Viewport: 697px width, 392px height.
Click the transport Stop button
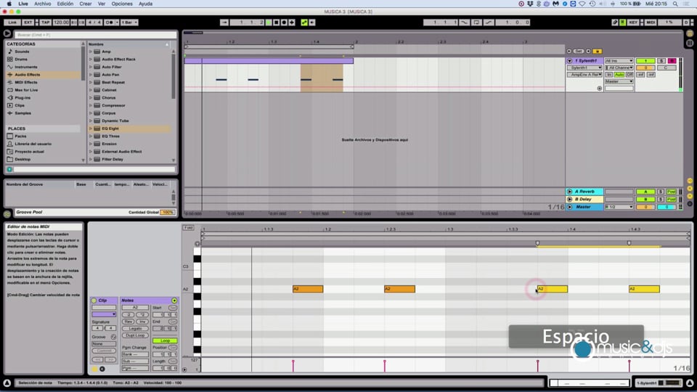click(x=276, y=23)
